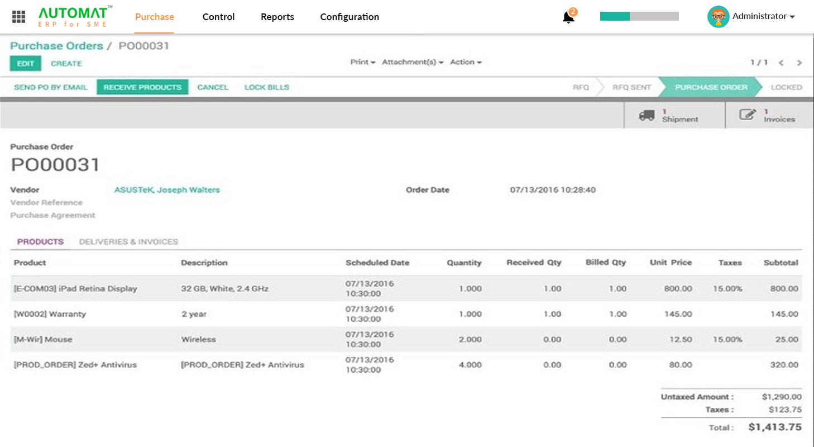The image size is (814, 447).
Task: Select the Purchase Order status stage
Action: point(711,87)
